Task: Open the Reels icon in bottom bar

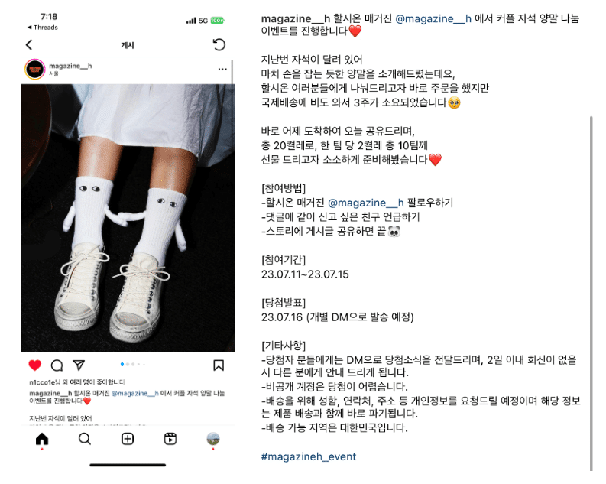Action: pos(170,439)
